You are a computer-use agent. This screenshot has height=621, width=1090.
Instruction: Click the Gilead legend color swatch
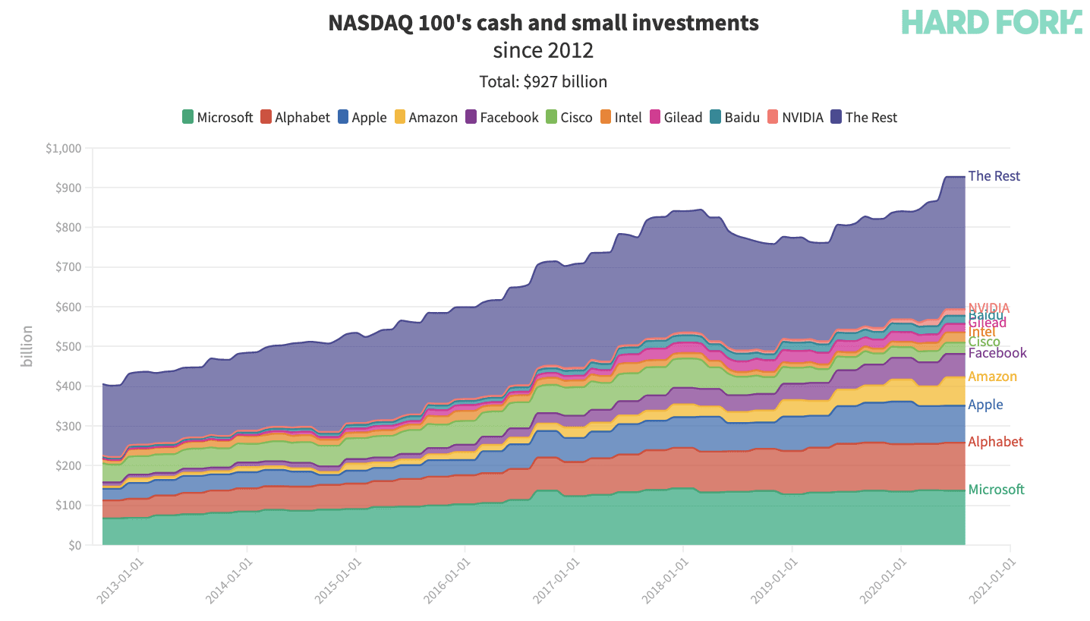point(654,117)
